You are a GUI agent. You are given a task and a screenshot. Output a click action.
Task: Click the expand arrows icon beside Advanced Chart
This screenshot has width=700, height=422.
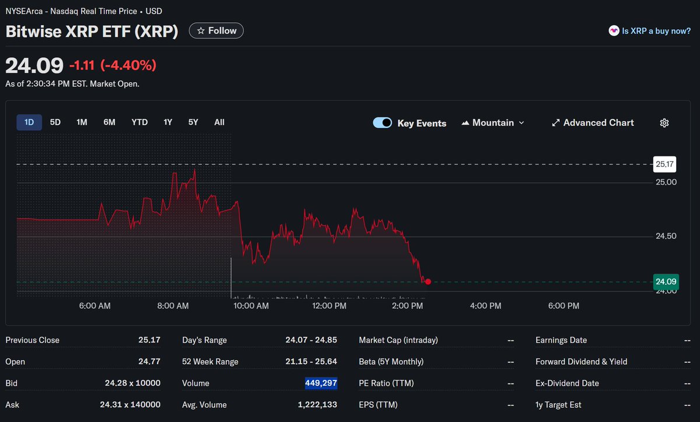click(x=556, y=123)
